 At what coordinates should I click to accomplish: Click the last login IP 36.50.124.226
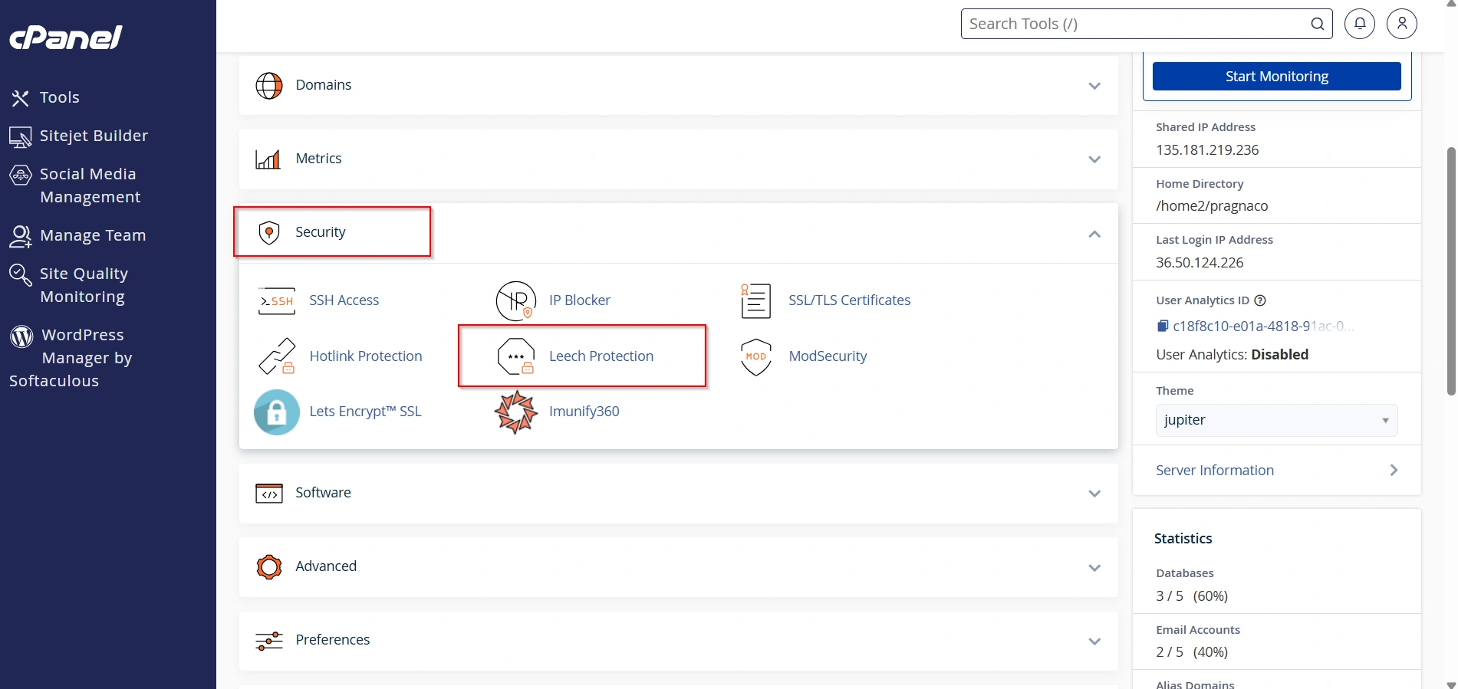[1200, 263]
